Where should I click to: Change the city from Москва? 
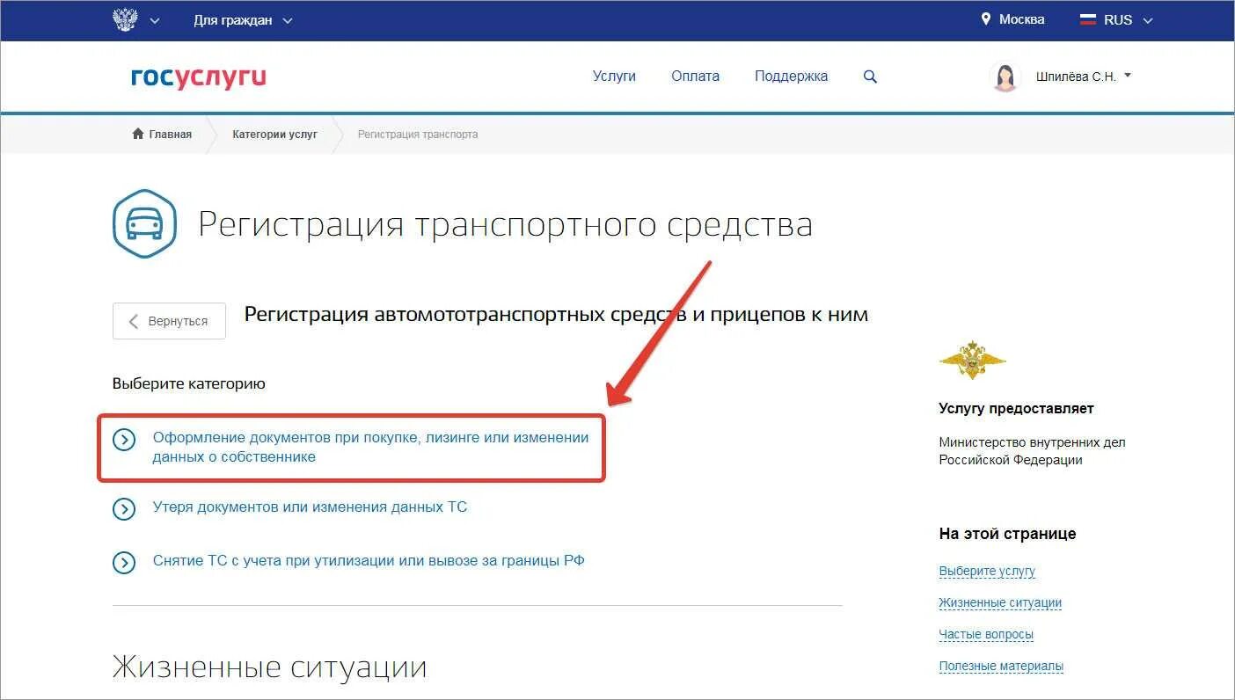(x=1021, y=18)
